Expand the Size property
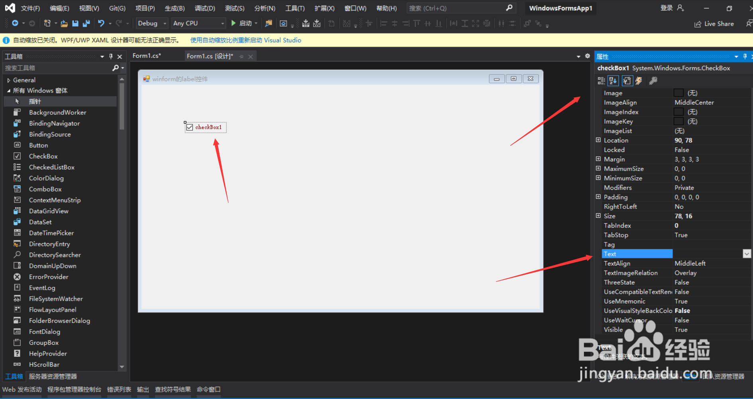This screenshot has width=753, height=399. (x=598, y=216)
